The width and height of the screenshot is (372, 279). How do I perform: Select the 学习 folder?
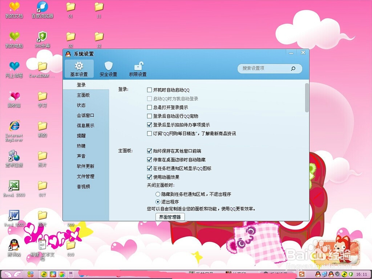point(42,100)
